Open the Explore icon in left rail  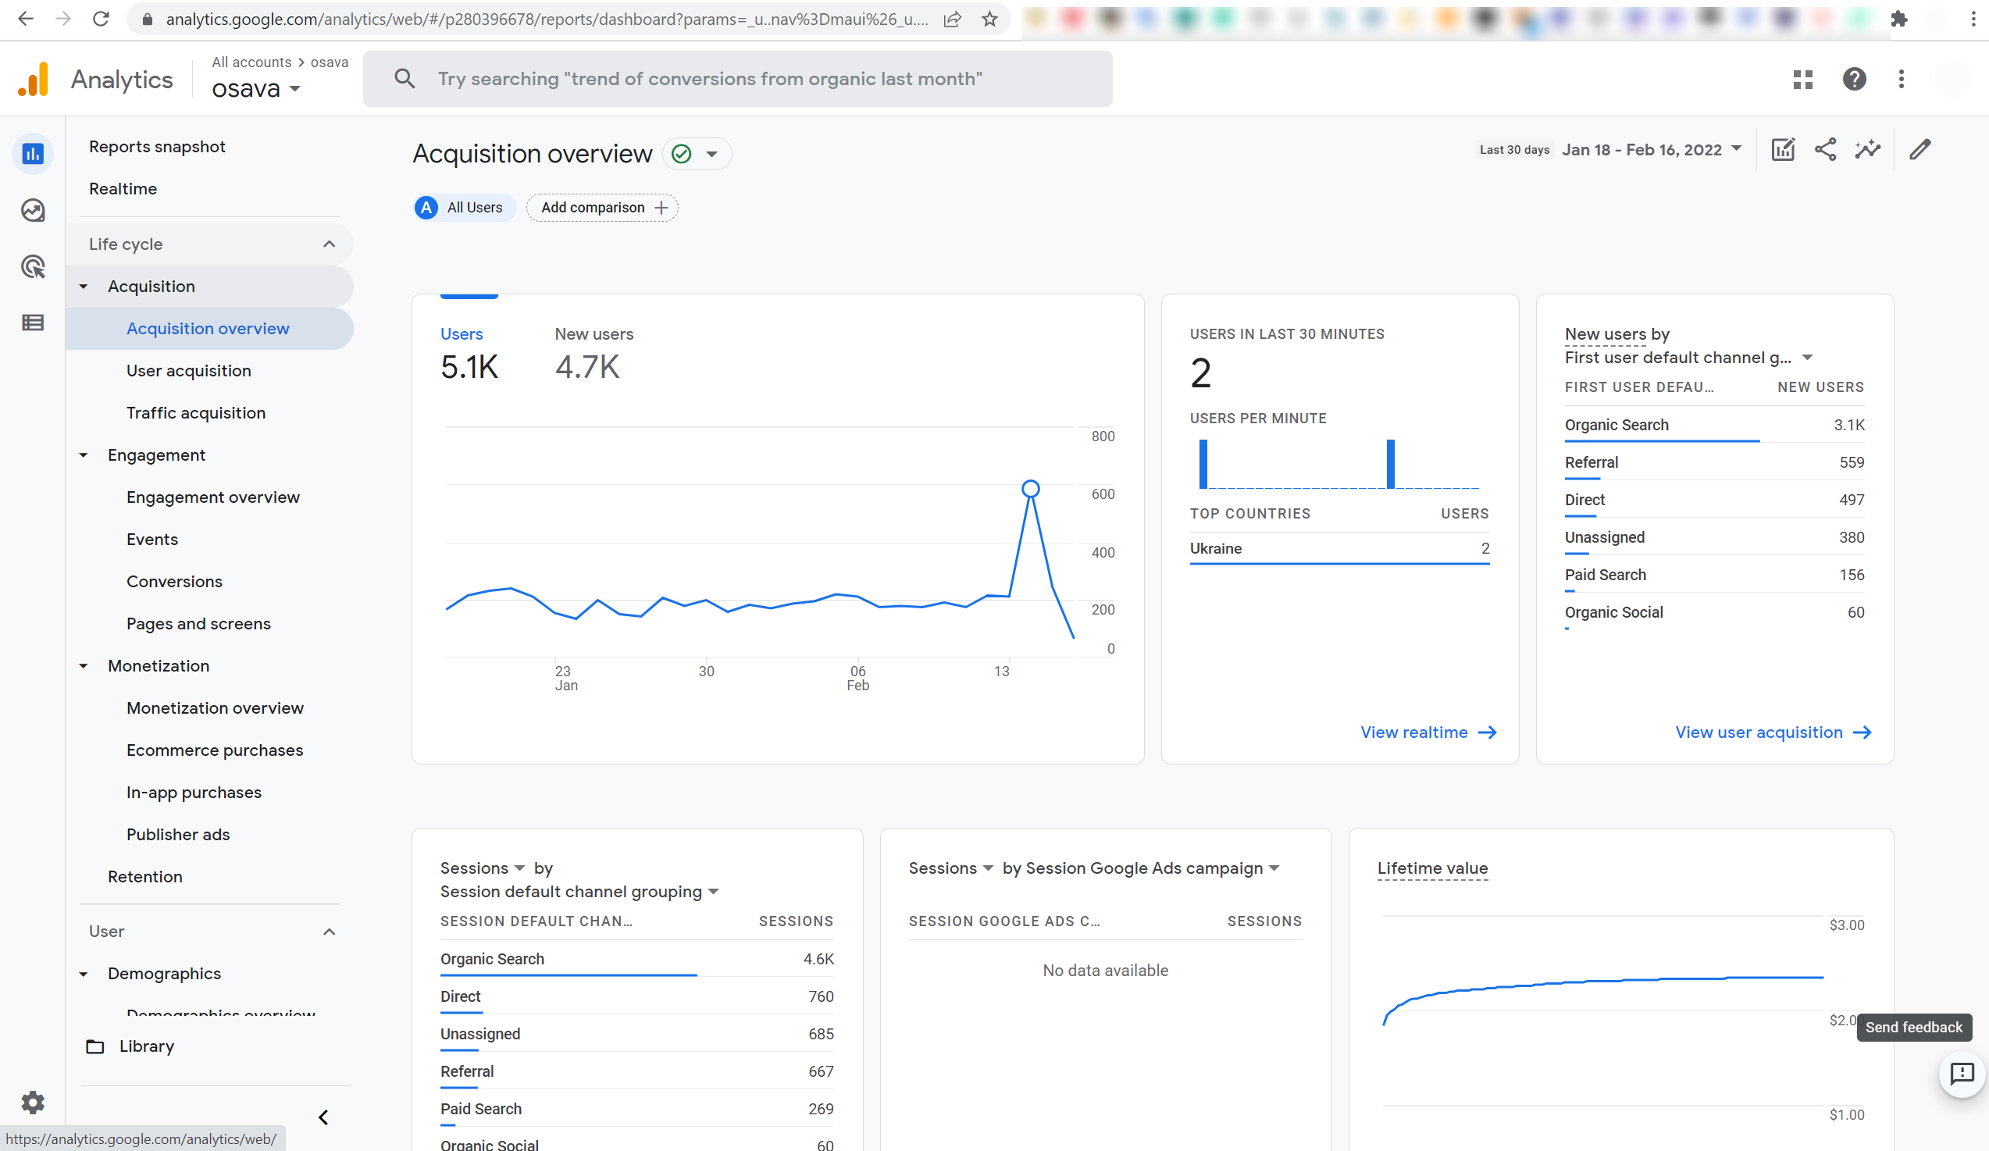click(32, 210)
